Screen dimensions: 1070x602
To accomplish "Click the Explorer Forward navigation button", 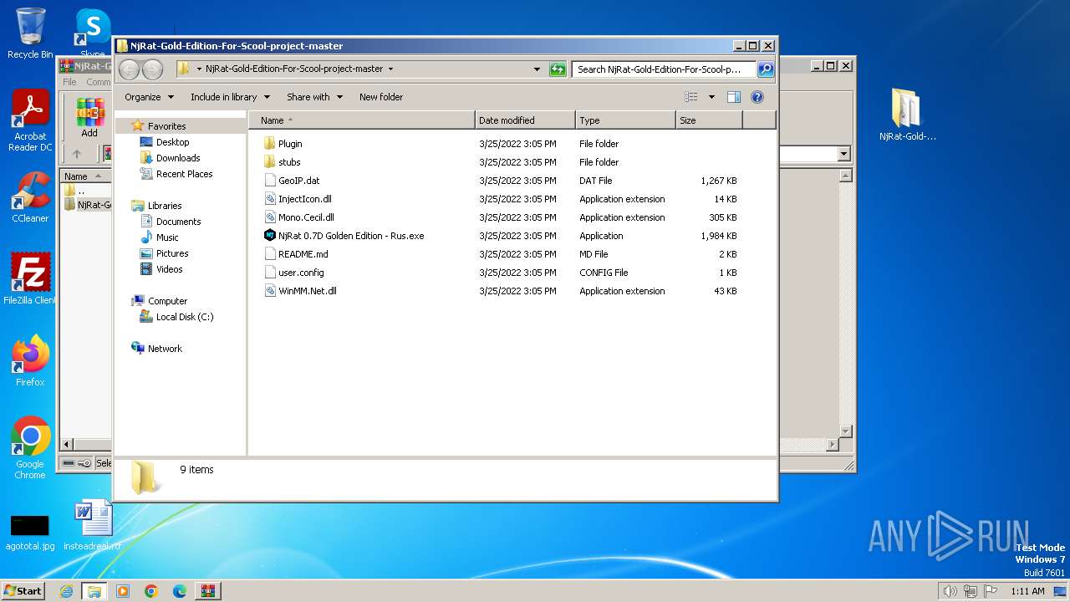I will 152,69.
